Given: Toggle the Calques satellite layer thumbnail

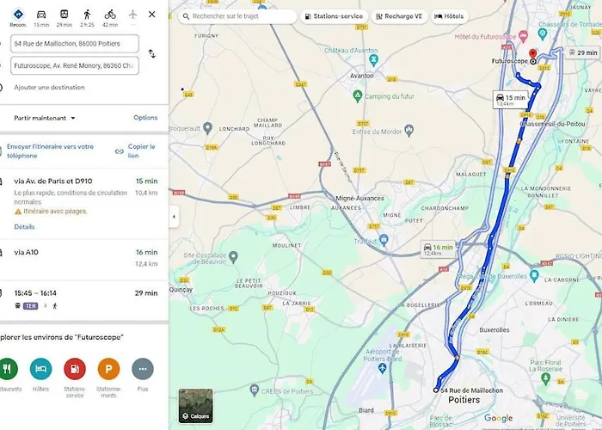Looking at the screenshot, I should [196, 405].
